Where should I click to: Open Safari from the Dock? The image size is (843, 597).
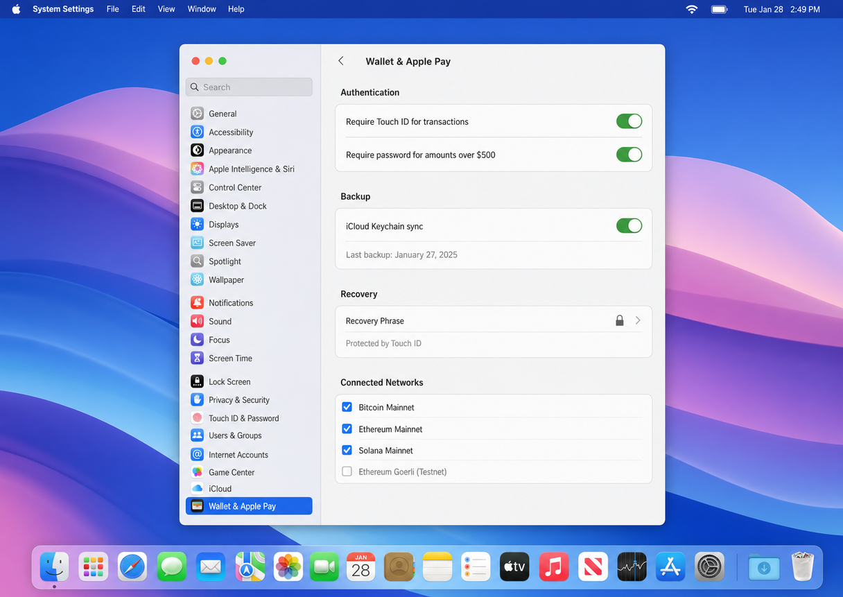pyautogui.click(x=132, y=566)
